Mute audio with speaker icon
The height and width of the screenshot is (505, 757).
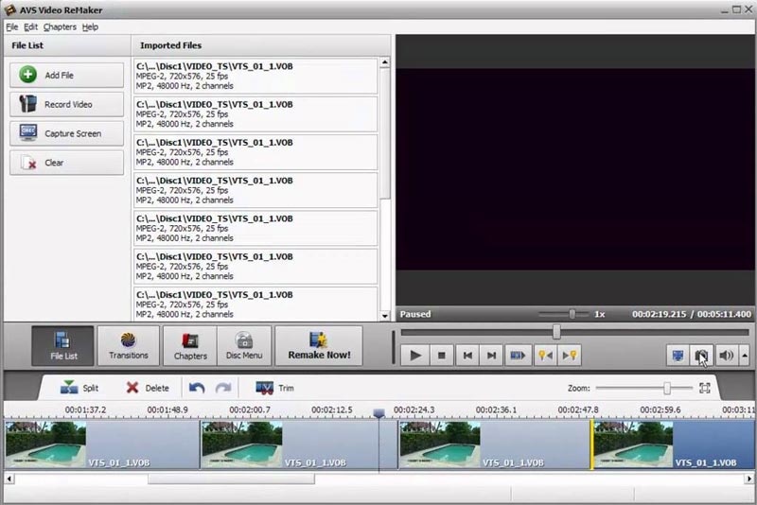(x=726, y=356)
